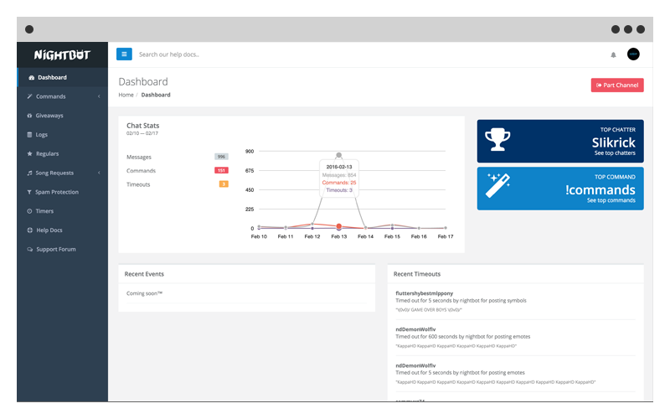Click the hamburger menu toggle button
The height and width of the screenshot is (419, 670).
pyautogui.click(x=124, y=54)
